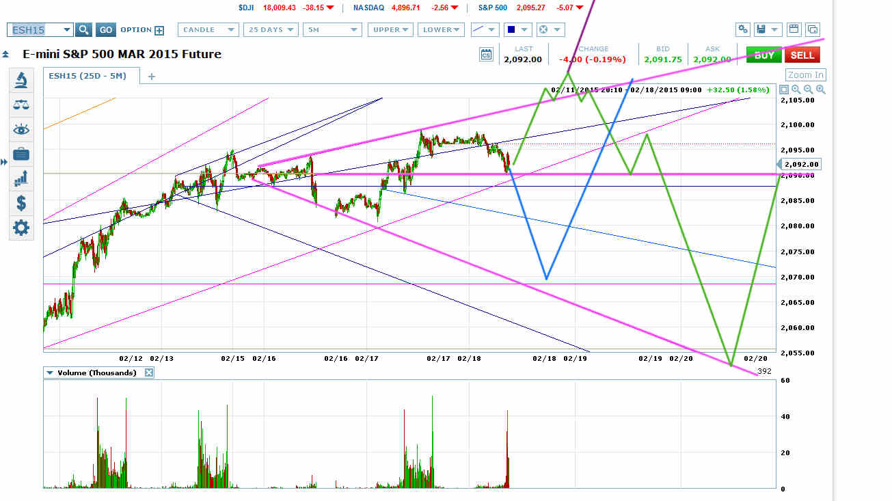Open the save icon dropdown arrow

tap(775, 29)
